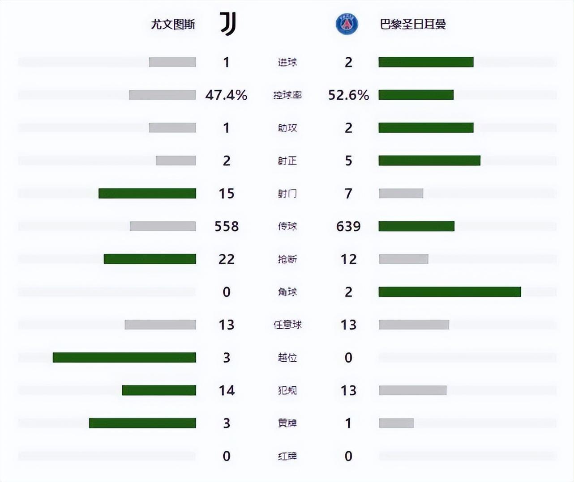Open the 尤文图斯 team name link
Screen dimensions: 574x482
pos(173,24)
